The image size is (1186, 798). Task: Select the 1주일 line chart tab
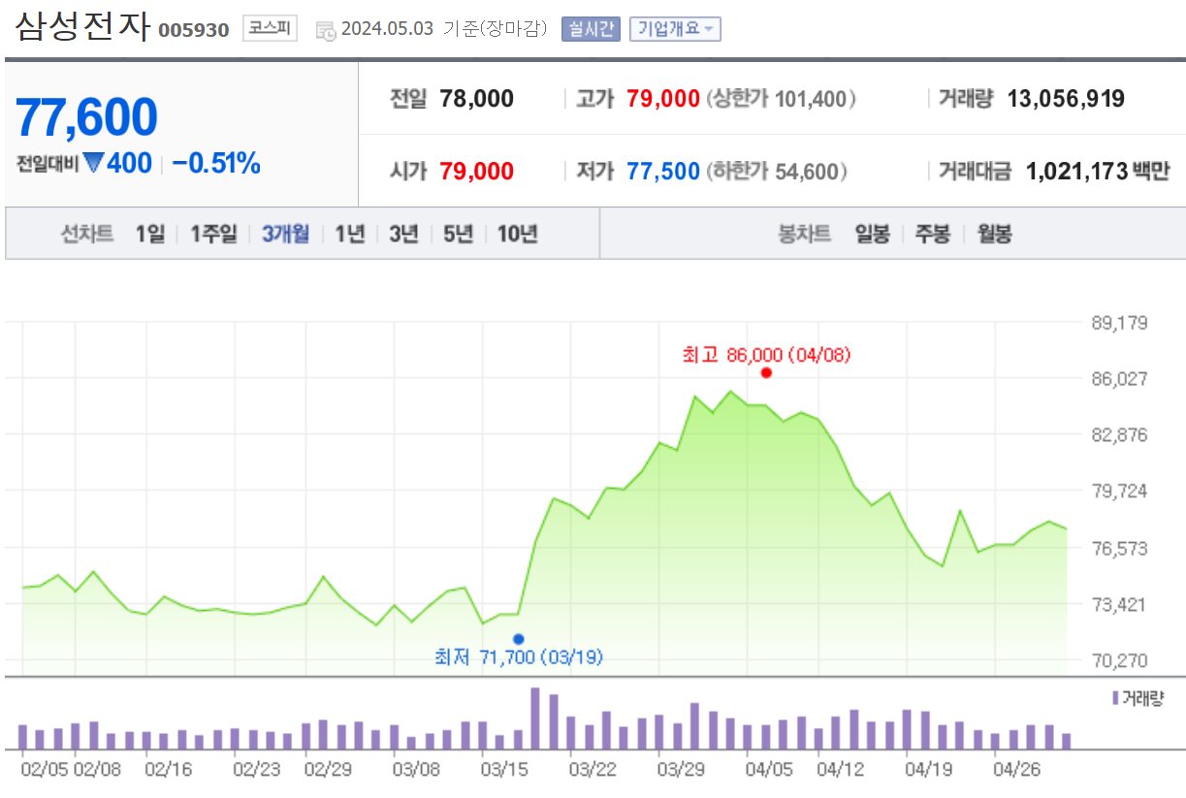coord(213,234)
